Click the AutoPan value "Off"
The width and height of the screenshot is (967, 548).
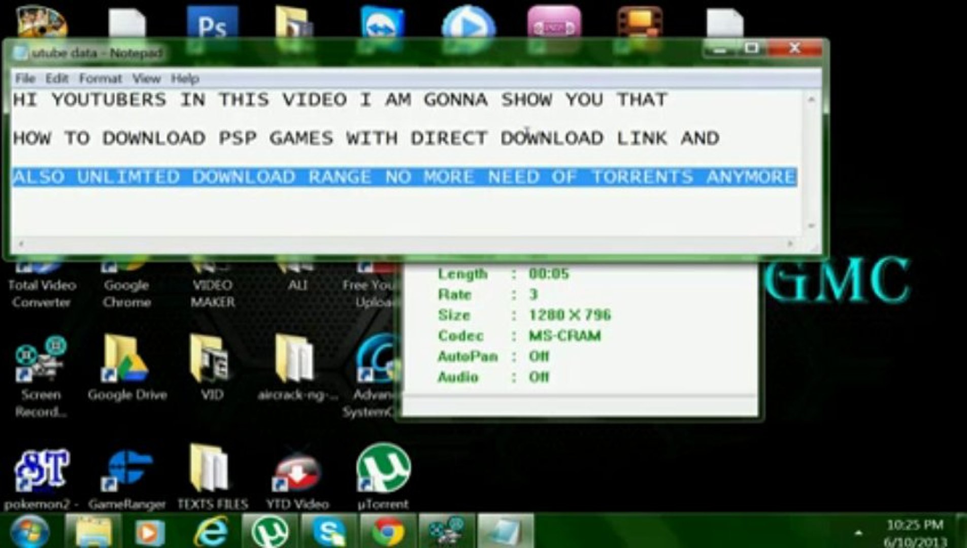539,356
